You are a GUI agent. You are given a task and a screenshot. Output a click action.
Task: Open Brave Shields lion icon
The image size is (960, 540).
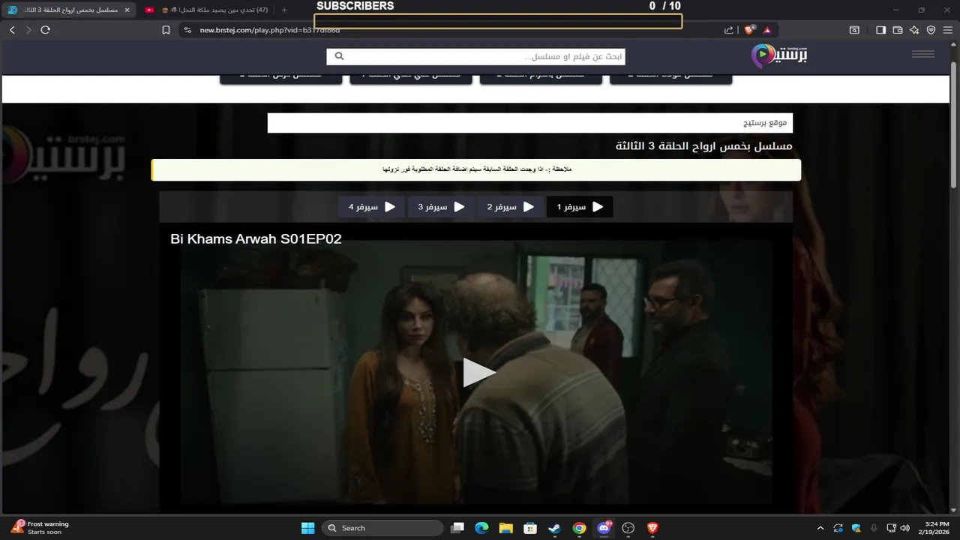(748, 30)
